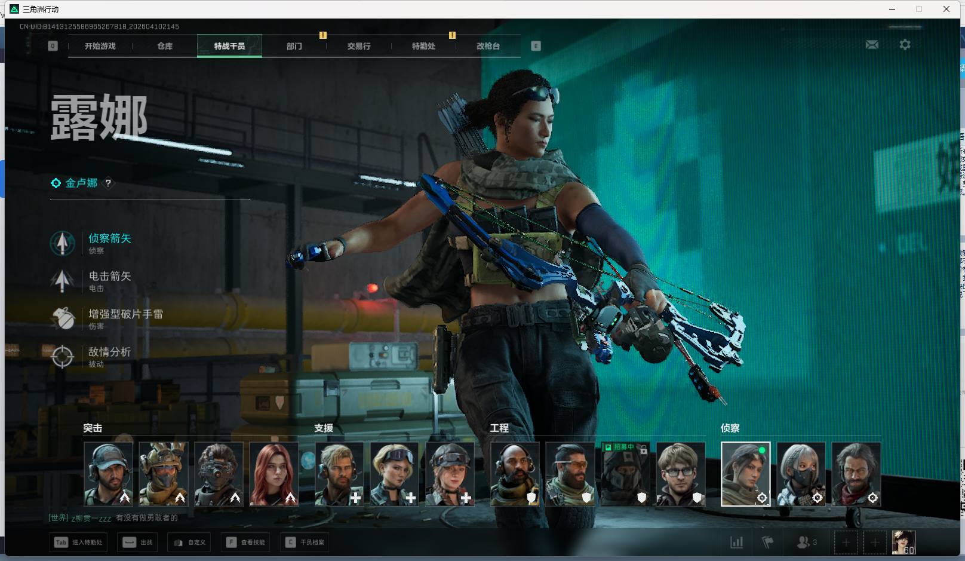
Task: Open the statistics bar chart icon
Action: tap(737, 542)
